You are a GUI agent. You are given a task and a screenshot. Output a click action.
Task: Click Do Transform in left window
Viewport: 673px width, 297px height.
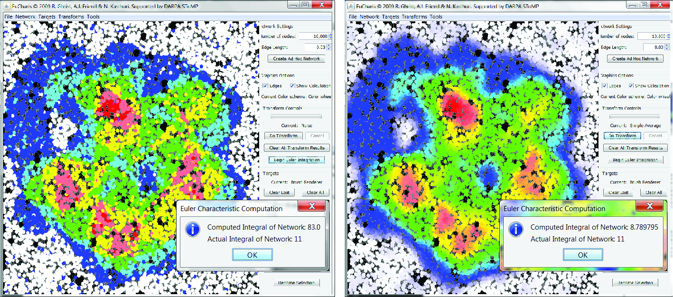pos(283,136)
